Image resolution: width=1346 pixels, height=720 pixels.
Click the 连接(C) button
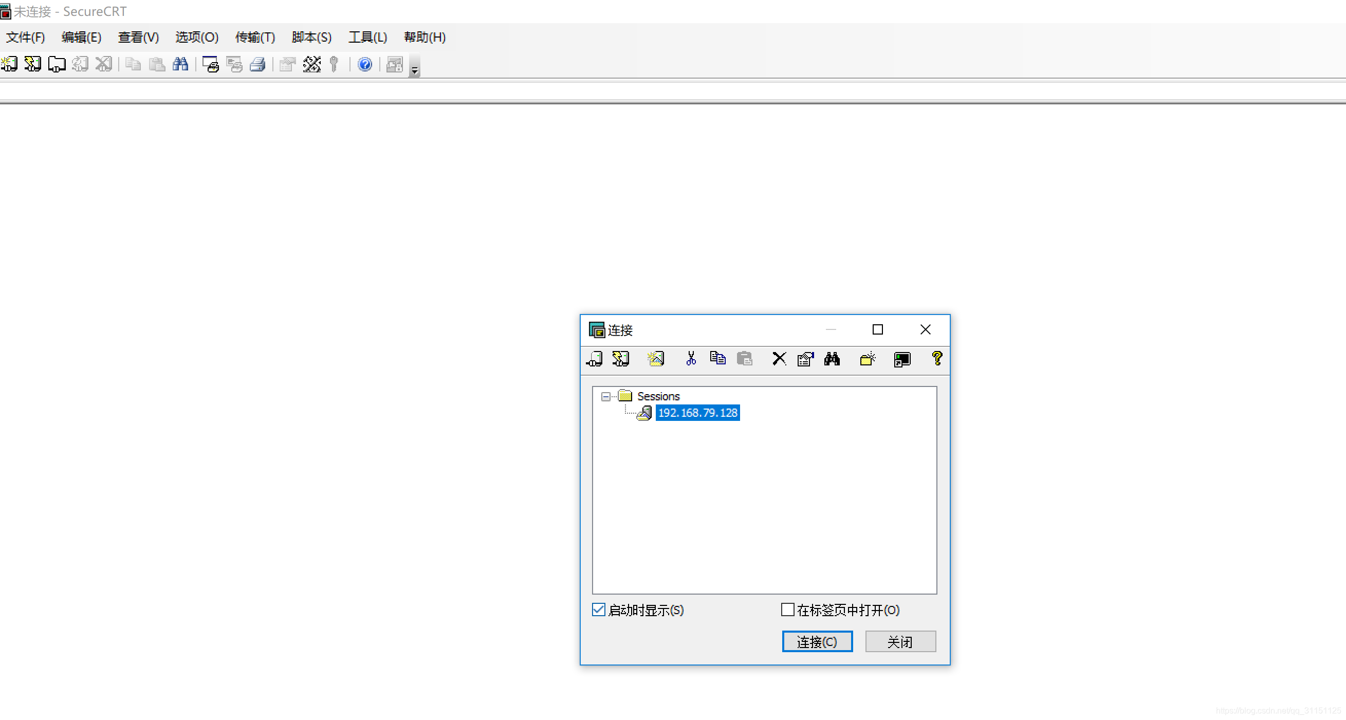817,641
